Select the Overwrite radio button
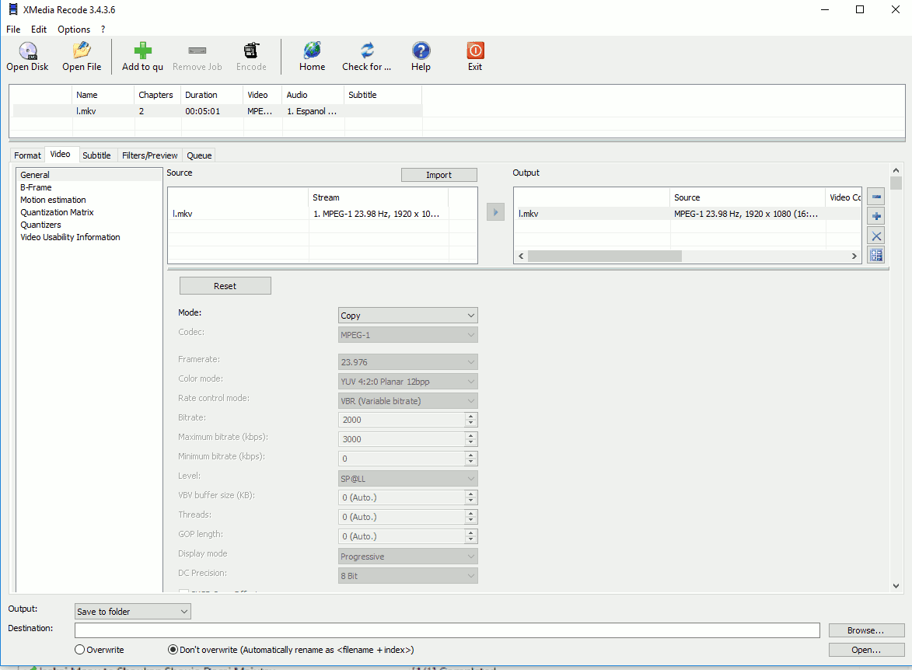This screenshot has height=670, width=912. coord(80,650)
